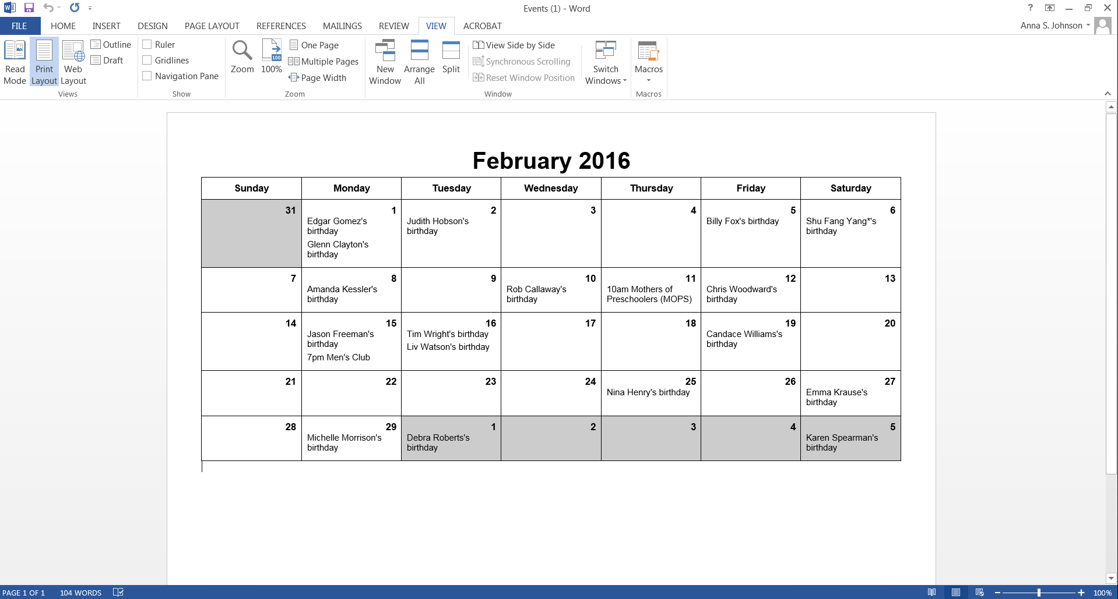
Task: Click the Undo arrow icon
Action: [x=48, y=8]
